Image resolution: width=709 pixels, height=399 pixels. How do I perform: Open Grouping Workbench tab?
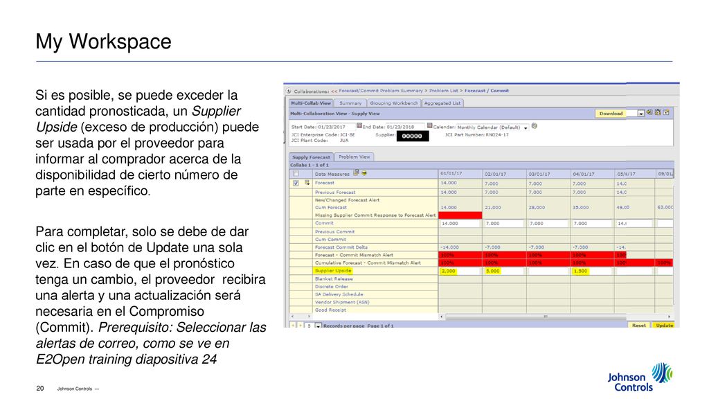tap(394, 103)
